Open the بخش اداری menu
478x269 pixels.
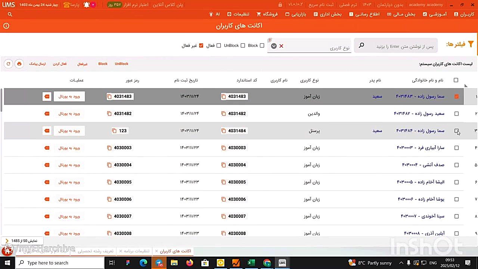pyautogui.click(x=328, y=14)
